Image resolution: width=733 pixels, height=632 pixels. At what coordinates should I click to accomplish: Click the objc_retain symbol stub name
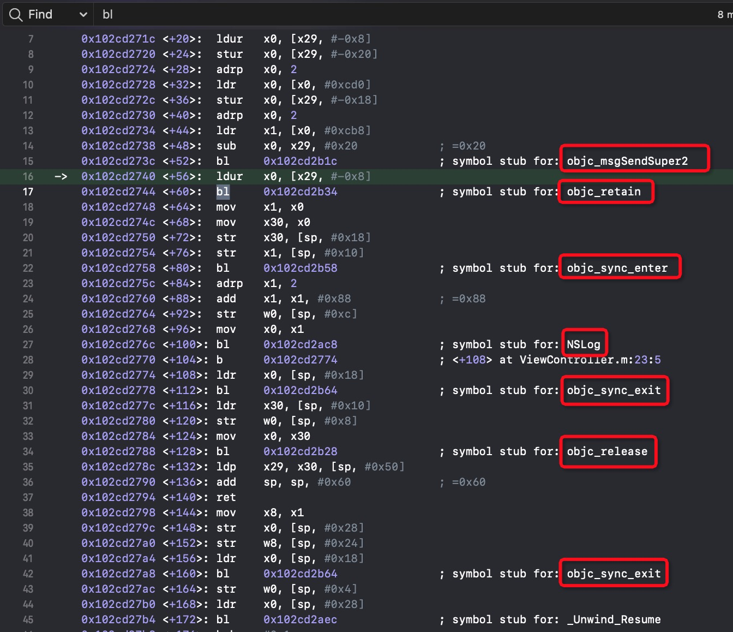pos(604,192)
